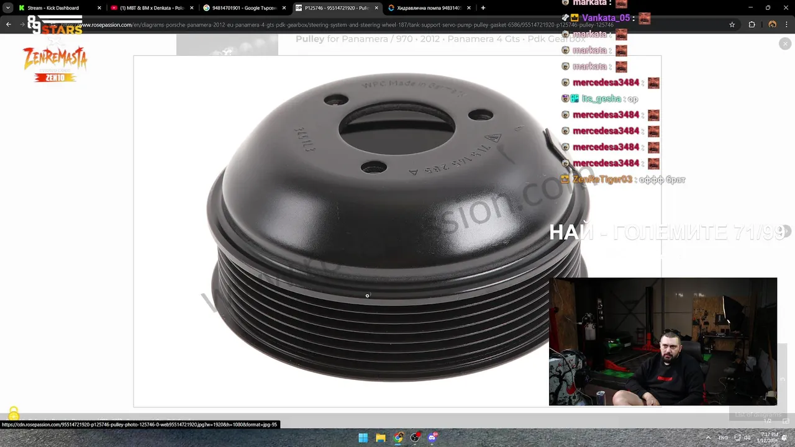Open the clock showing 7:17 PM
This screenshot has width=795, height=447.
767,438
